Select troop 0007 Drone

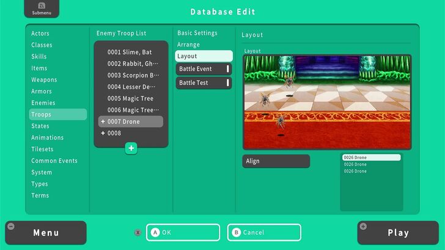(x=131, y=121)
